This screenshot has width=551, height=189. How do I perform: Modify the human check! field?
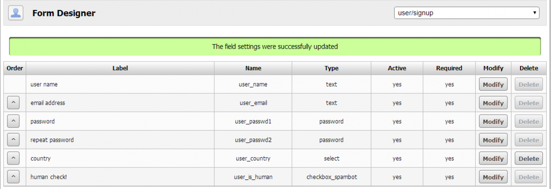(493, 177)
